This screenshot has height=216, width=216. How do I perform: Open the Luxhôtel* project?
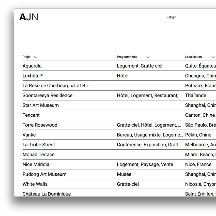33,76
